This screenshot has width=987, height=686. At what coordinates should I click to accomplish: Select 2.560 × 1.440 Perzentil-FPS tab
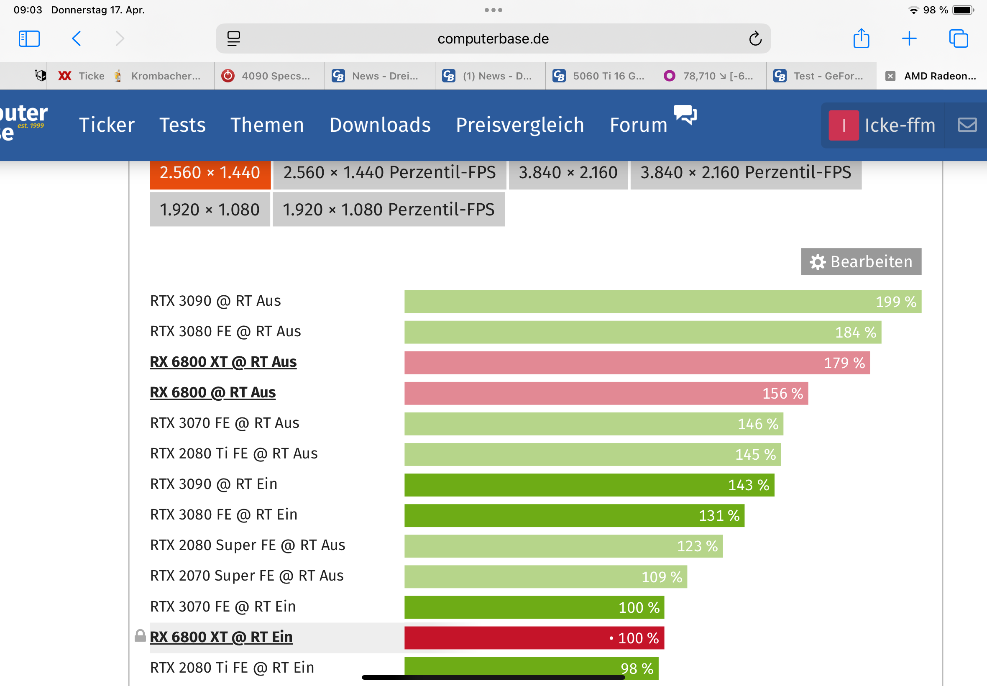point(389,173)
